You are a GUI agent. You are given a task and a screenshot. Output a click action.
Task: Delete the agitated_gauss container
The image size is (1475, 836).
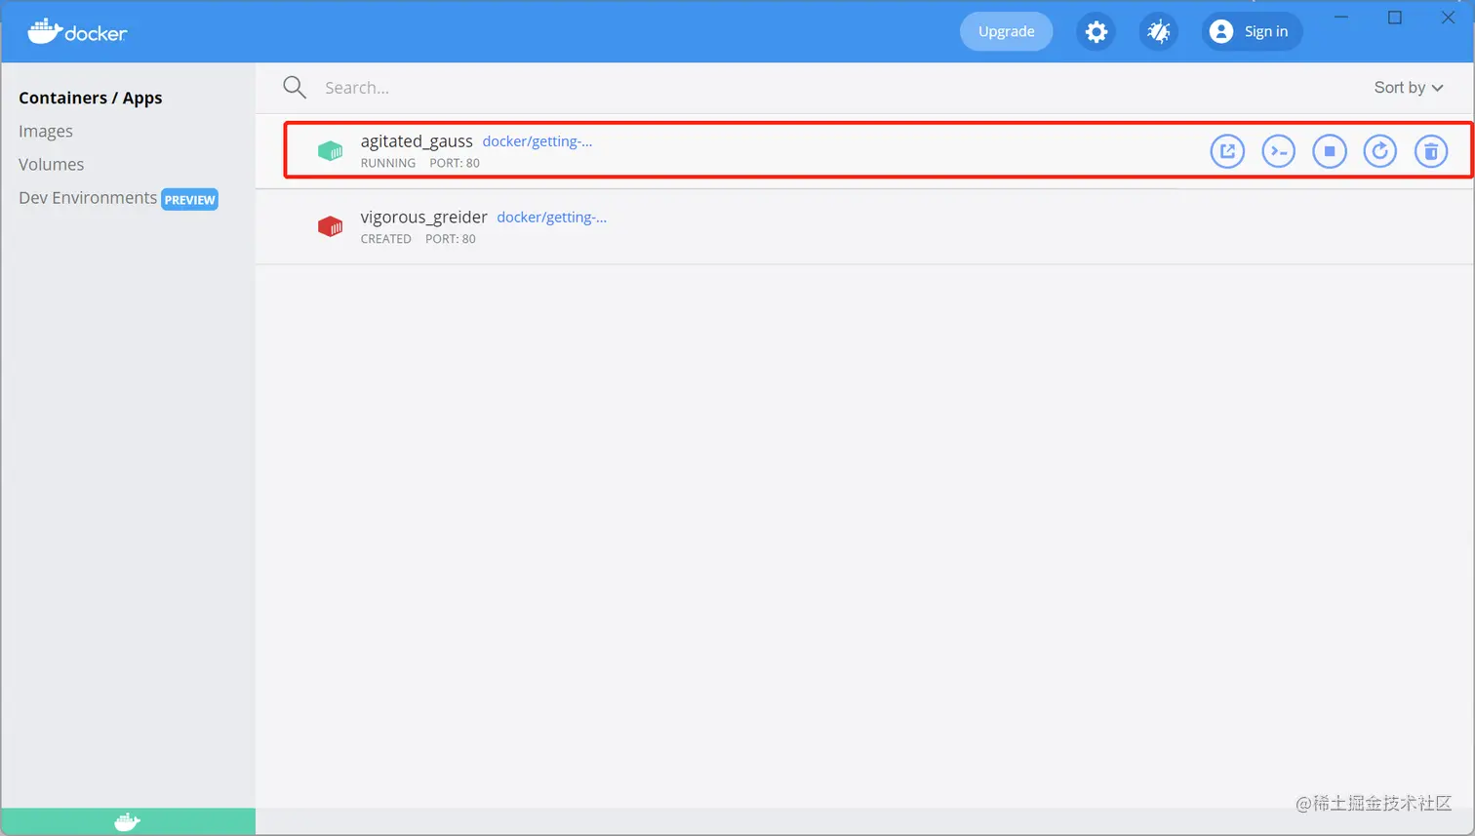coord(1431,151)
